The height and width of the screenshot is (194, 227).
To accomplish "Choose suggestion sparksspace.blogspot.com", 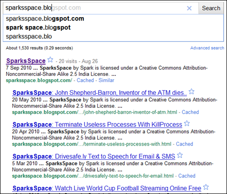I will click(113, 18).
